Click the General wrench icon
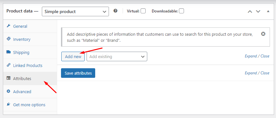The image size is (276, 118). tap(8, 26)
